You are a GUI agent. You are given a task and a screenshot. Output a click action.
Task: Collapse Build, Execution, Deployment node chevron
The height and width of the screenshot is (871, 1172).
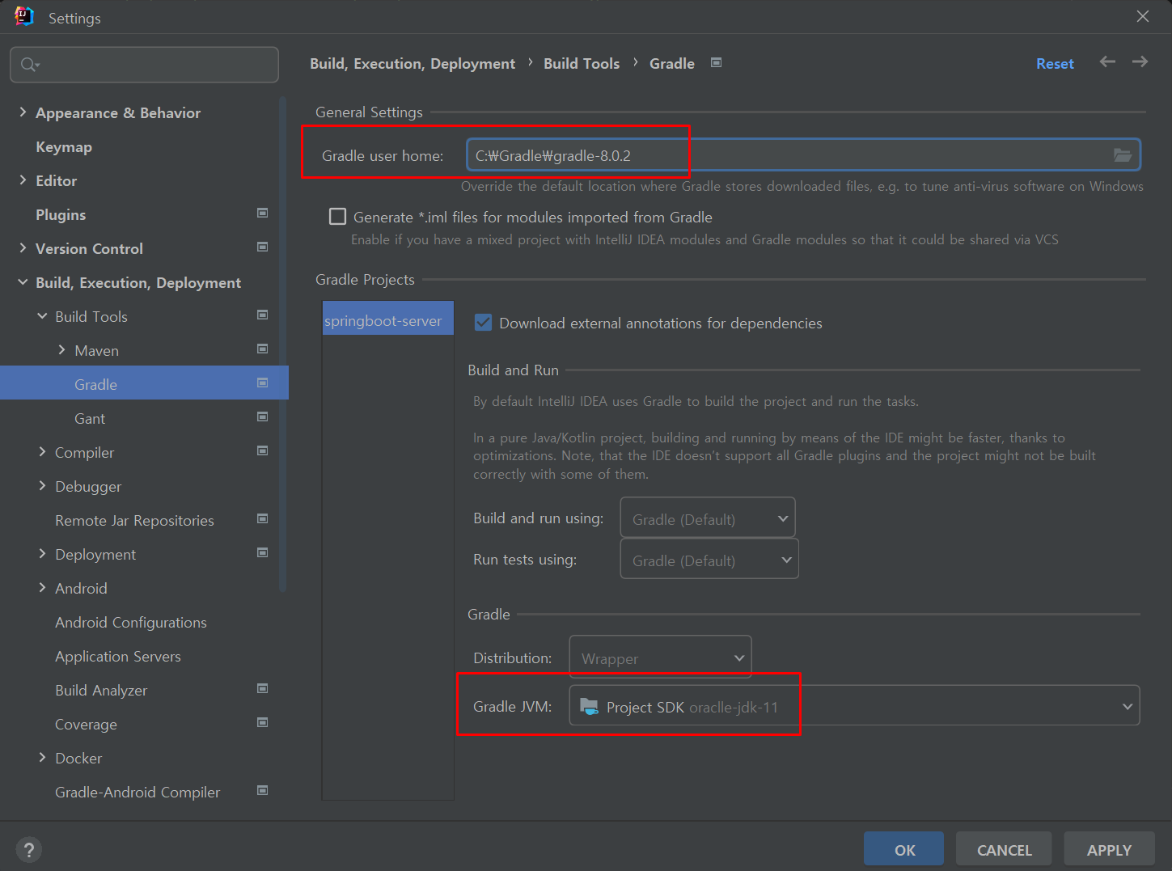coord(23,282)
